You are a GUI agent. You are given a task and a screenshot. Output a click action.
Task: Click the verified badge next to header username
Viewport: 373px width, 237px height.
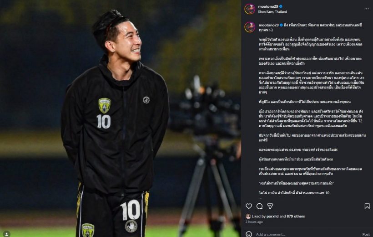pos(281,6)
